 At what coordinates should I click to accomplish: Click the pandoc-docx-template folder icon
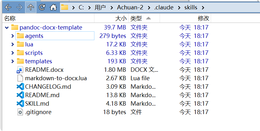15,27
